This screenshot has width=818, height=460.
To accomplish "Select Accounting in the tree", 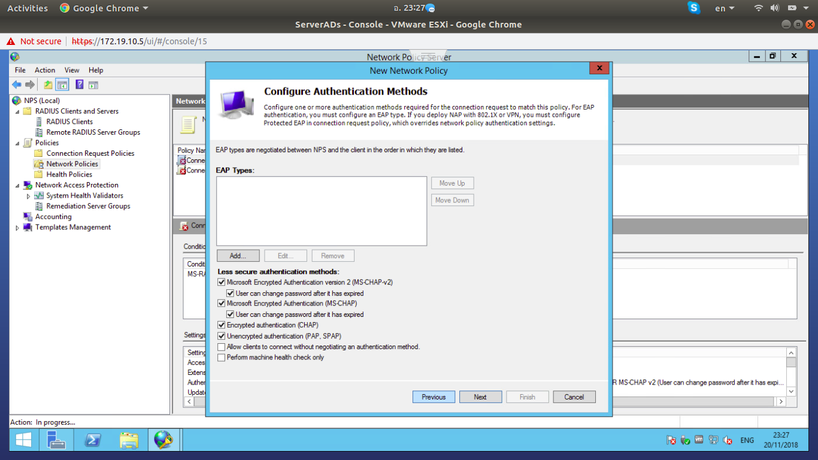I will tap(53, 217).
